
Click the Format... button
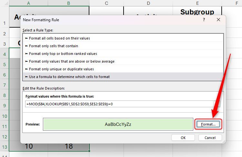pyautogui.click(x=208, y=124)
